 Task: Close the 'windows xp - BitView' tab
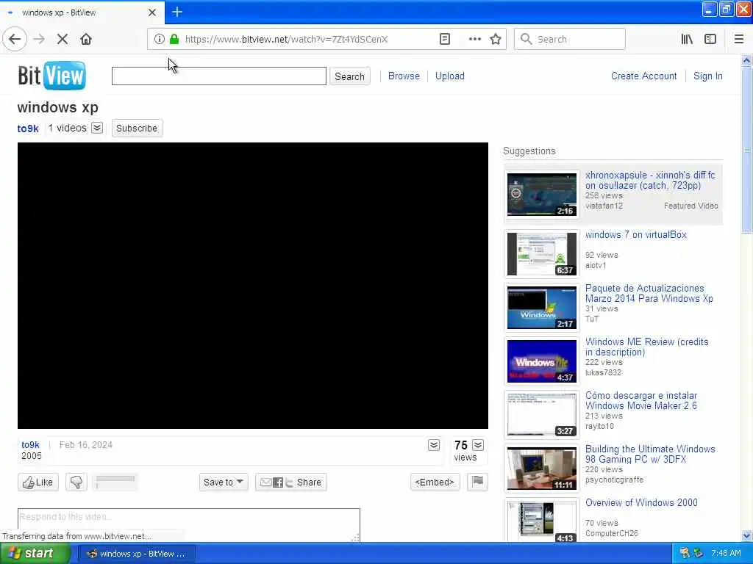tap(151, 12)
